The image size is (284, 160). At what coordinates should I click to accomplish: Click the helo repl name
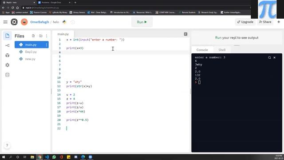pos(56,22)
